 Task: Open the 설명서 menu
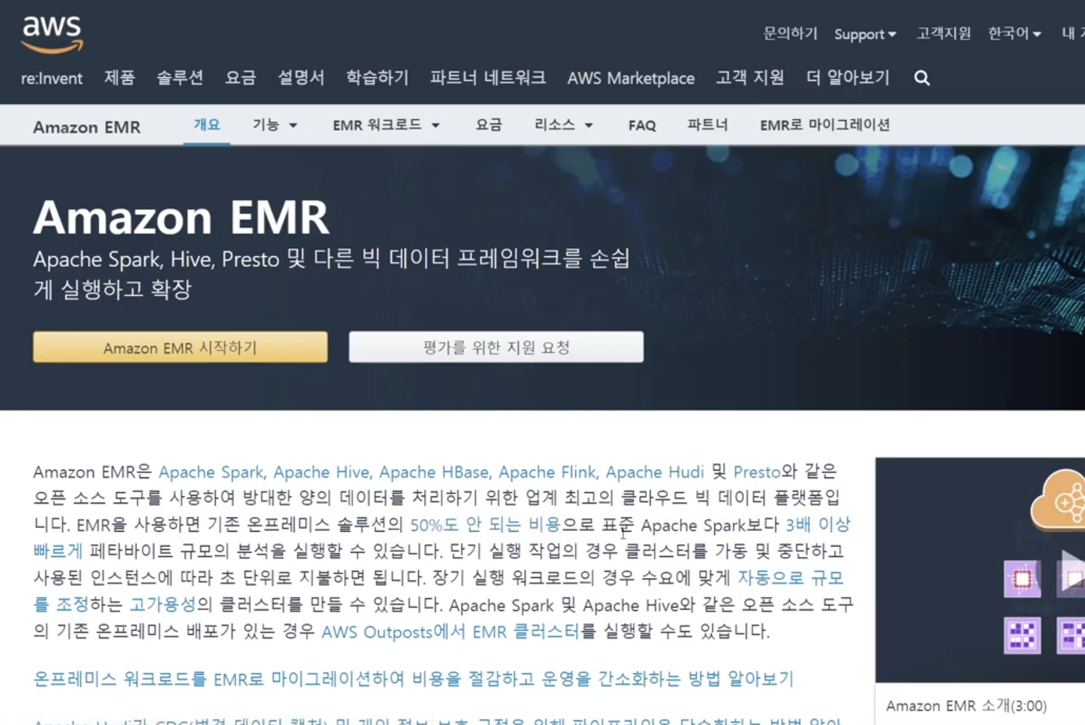(301, 78)
